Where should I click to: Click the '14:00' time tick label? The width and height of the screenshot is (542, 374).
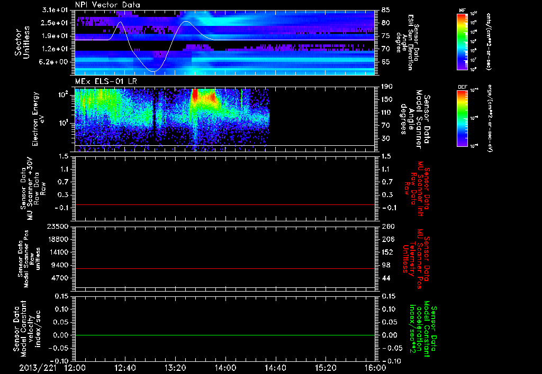point(225,368)
